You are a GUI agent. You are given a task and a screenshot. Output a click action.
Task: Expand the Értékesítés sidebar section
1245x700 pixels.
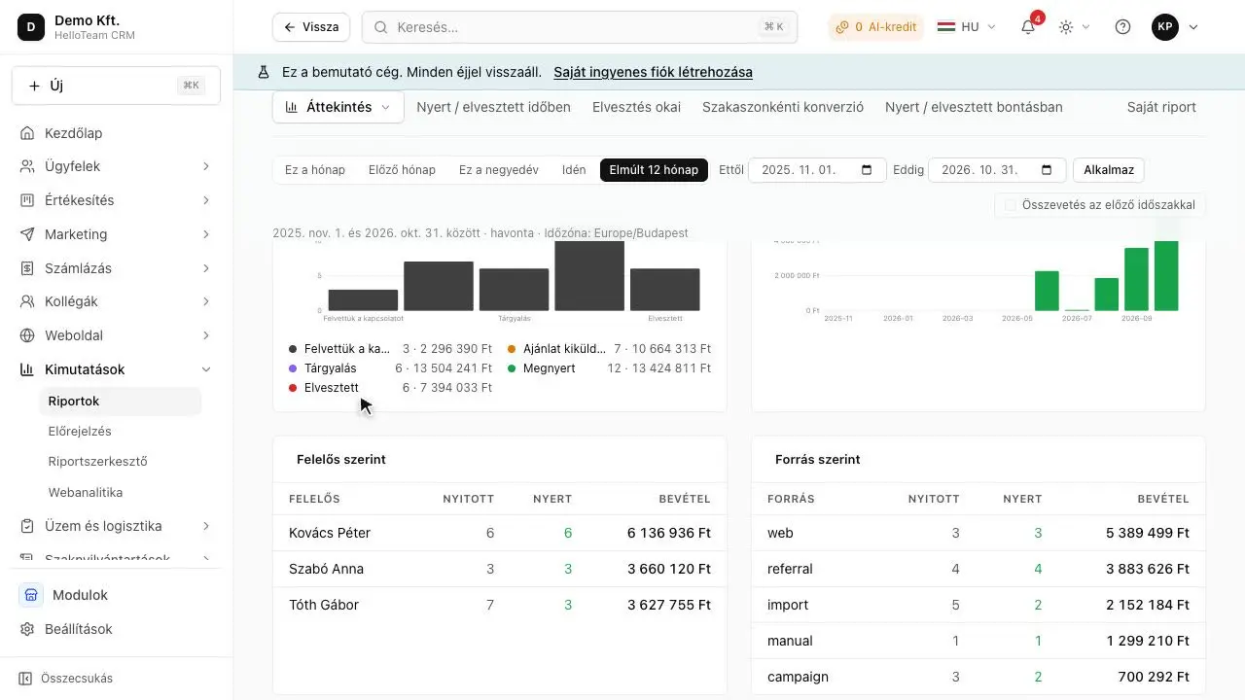206,200
